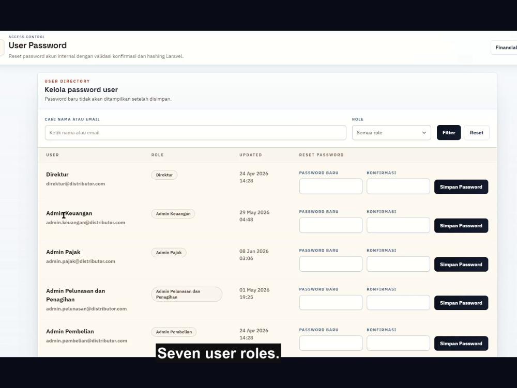Click Konfirmasi field for Admin Keuangan
Screen dimensions: 517x388
pos(398,225)
